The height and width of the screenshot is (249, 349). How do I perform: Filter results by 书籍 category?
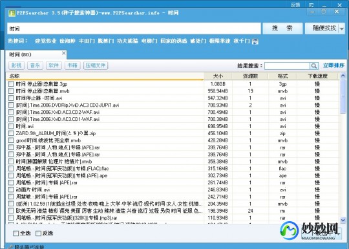point(72,65)
